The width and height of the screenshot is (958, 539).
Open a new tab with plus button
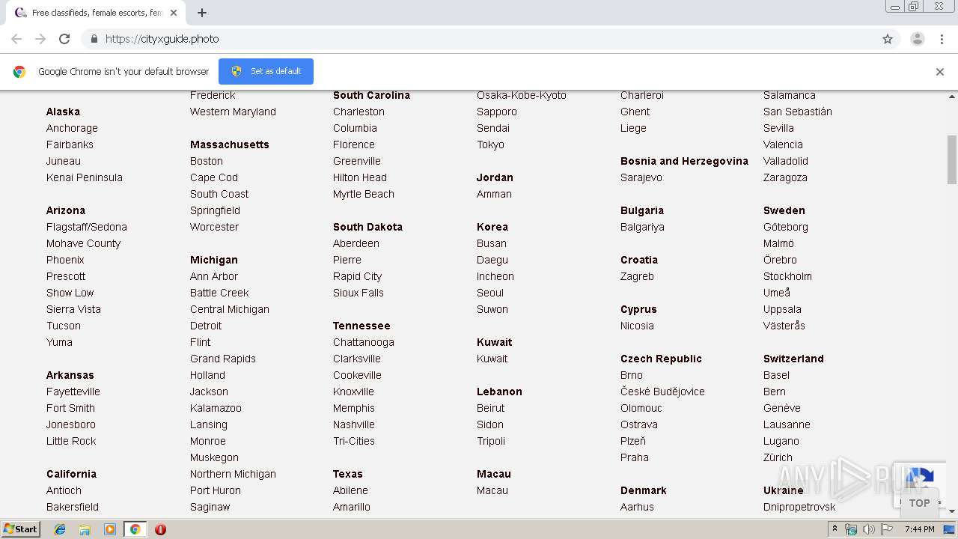pos(202,13)
